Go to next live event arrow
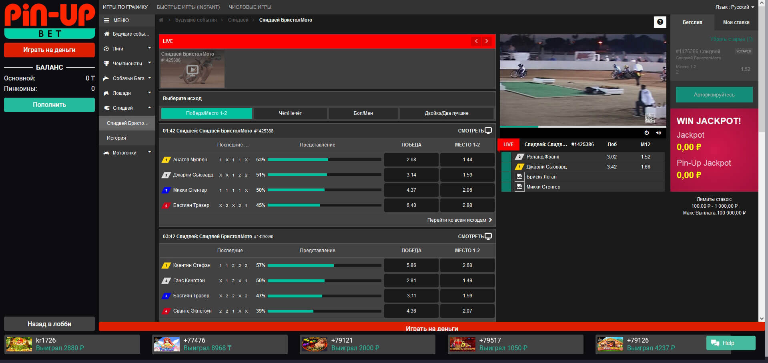This screenshot has height=363, width=768. (487, 41)
